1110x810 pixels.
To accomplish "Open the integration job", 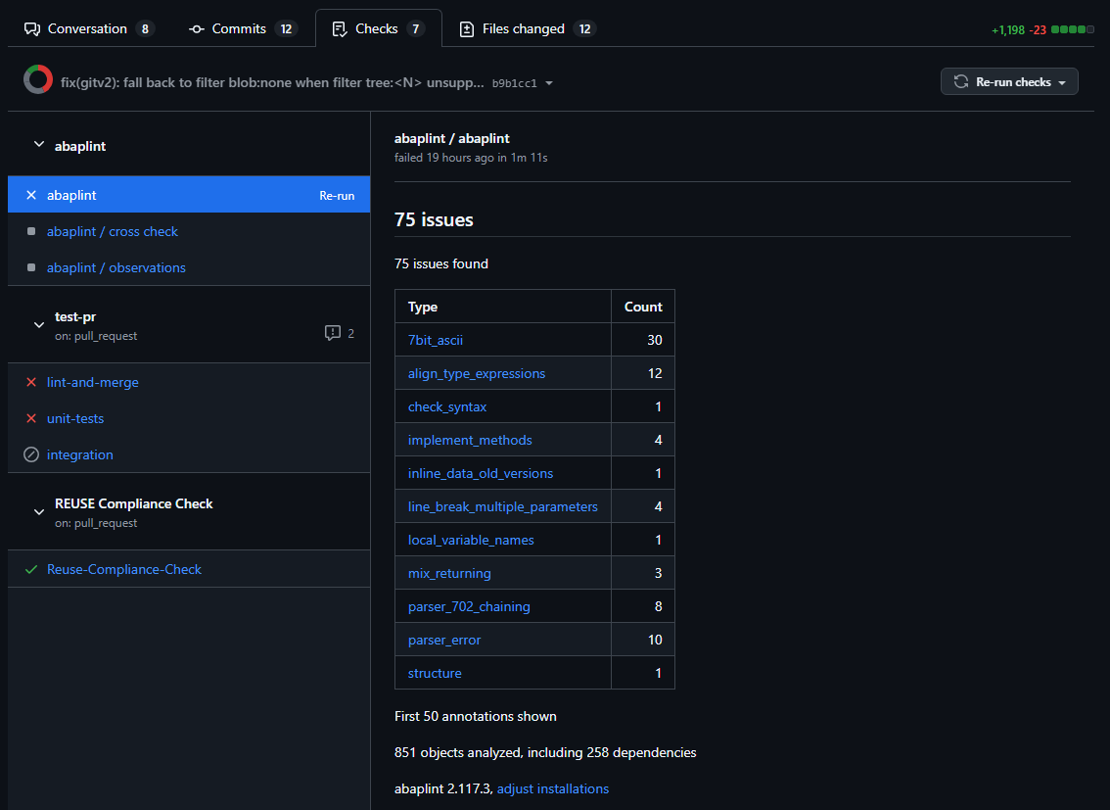I will tap(80, 454).
